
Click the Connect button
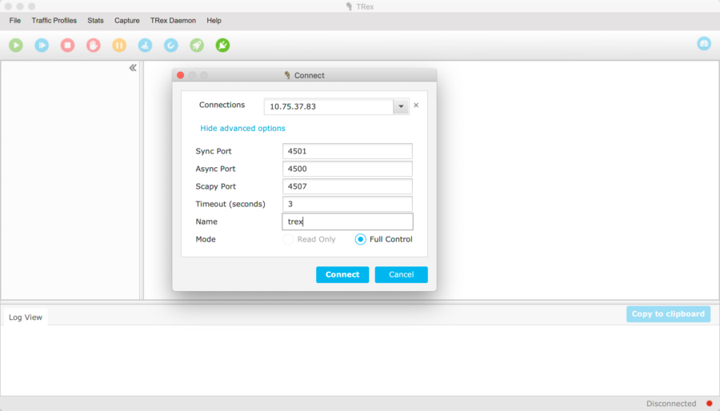[x=342, y=274]
